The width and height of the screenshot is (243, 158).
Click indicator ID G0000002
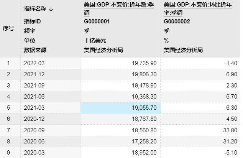coord(177,21)
